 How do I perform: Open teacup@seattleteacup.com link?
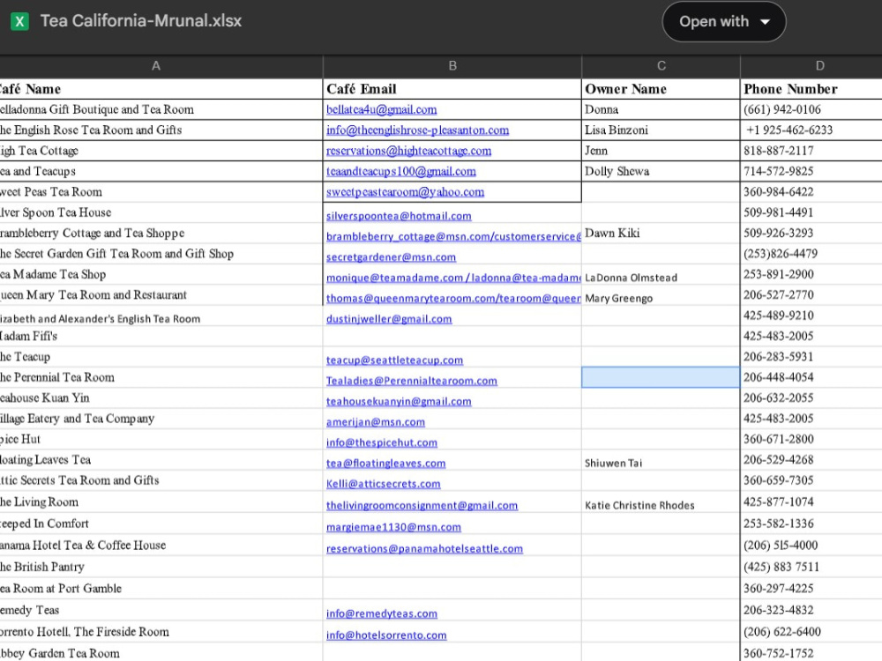[x=394, y=360]
